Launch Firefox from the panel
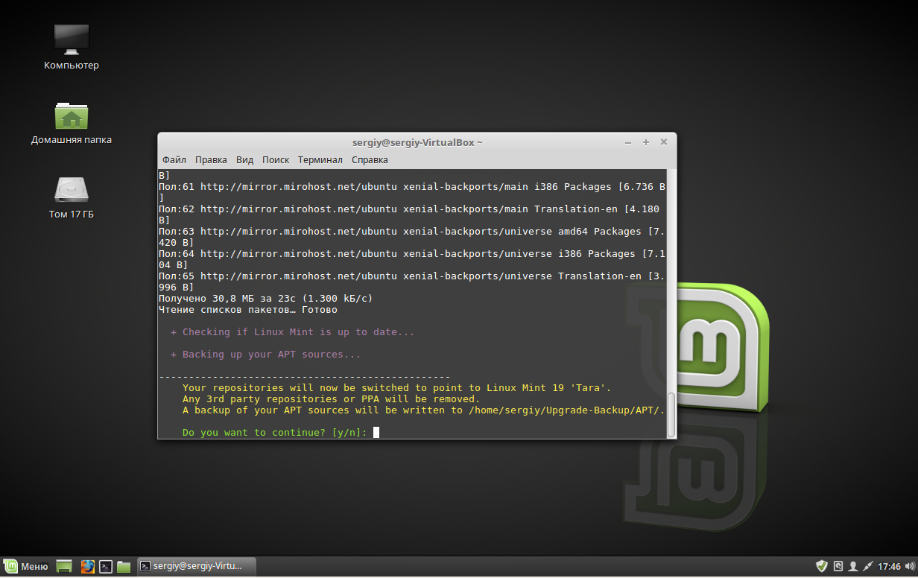The height and width of the screenshot is (578, 918). (x=88, y=567)
